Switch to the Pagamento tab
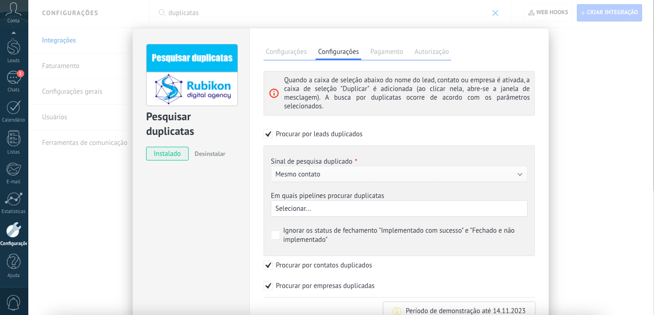654x315 pixels. (386, 52)
